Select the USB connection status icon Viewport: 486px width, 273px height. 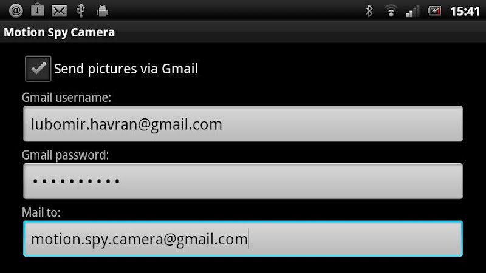pyautogui.click(x=81, y=10)
